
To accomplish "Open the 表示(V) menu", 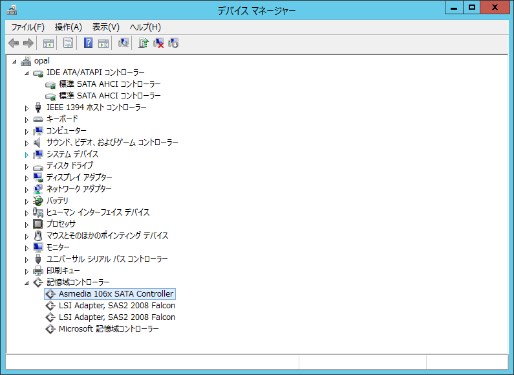I will pyautogui.click(x=105, y=27).
